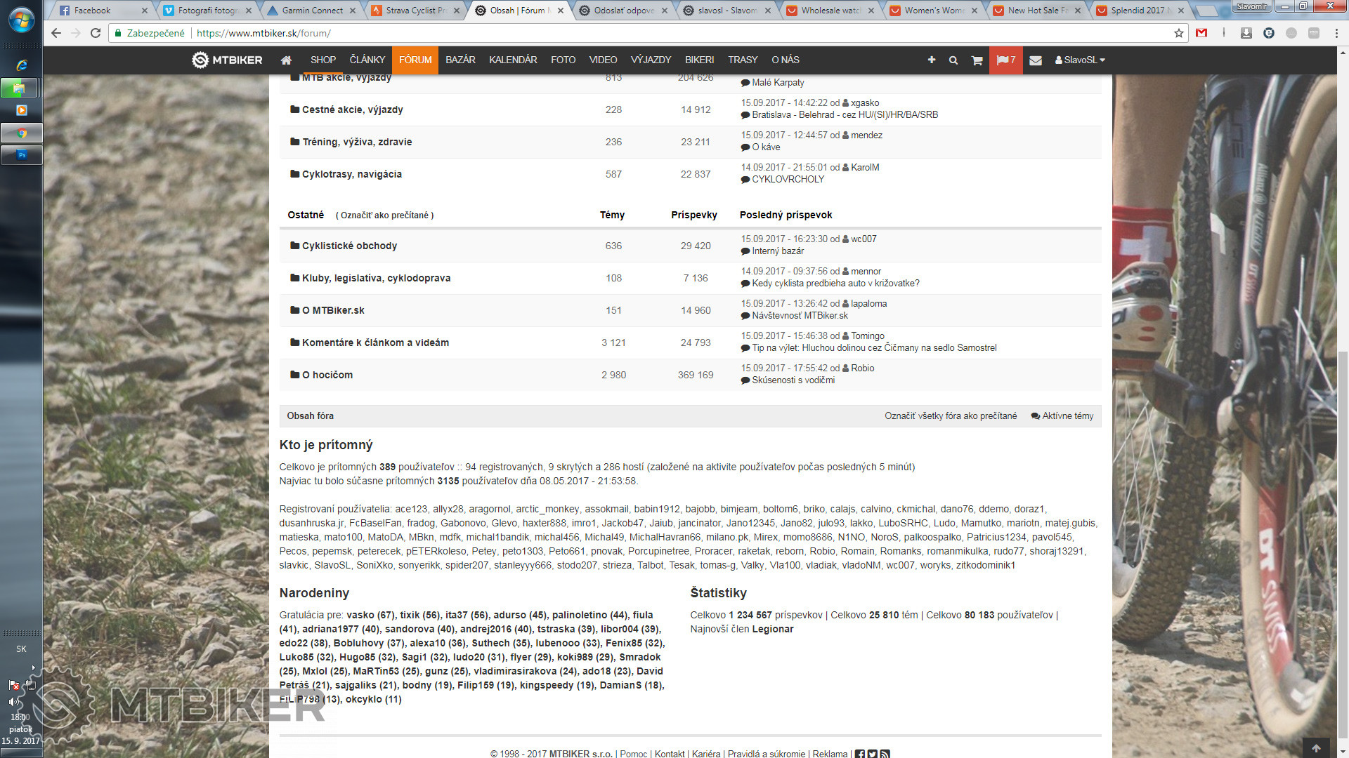Open the envelope messages icon
This screenshot has width=1349, height=758.
1035,60
